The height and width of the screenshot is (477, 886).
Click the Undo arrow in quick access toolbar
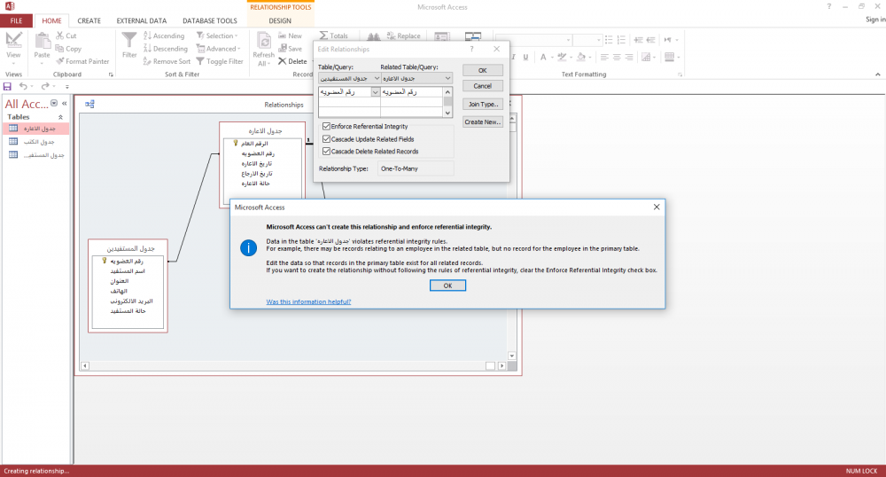pyautogui.click(x=23, y=86)
